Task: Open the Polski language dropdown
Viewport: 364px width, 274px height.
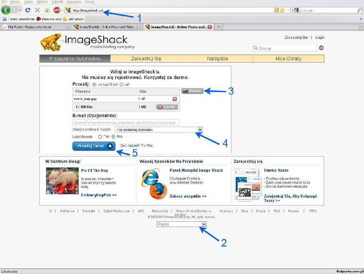Action: tap(182, 224)
